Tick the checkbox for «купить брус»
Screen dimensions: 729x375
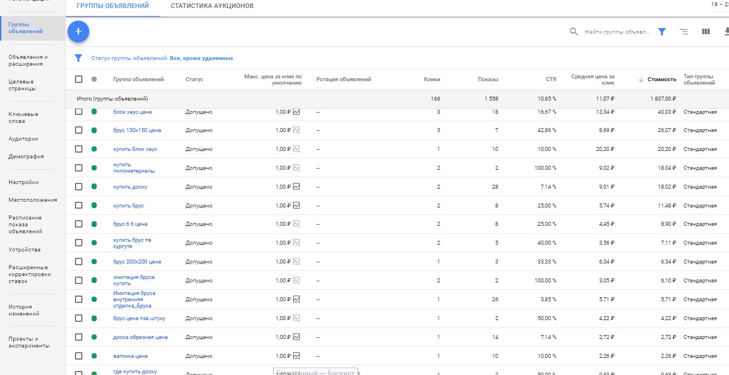[x=79, y=206]
